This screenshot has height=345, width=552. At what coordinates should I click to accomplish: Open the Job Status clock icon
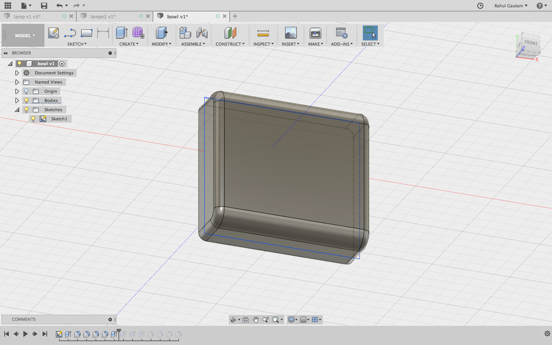480,5
